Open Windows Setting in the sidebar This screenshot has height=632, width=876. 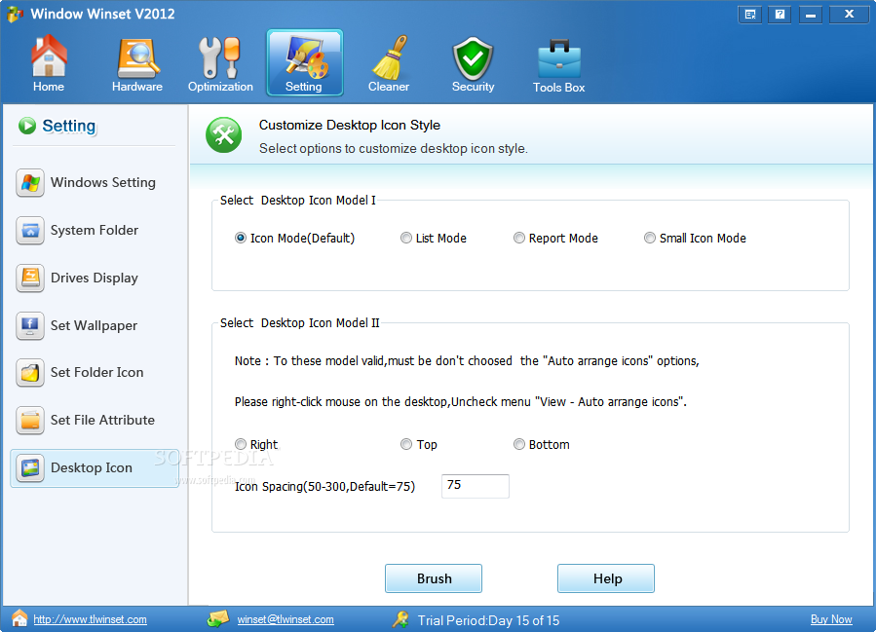coord(95,182)
